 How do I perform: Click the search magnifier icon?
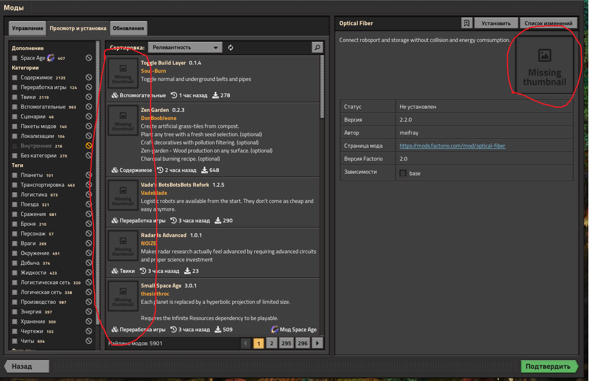(x=317, y=48)
